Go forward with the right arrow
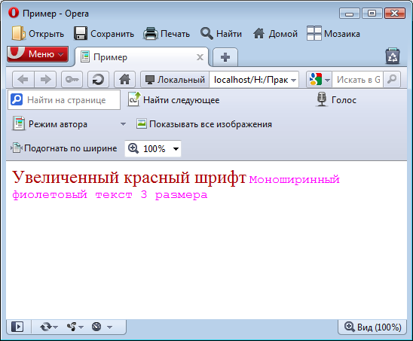The image size is (413, 341). [x=45, y=80]
